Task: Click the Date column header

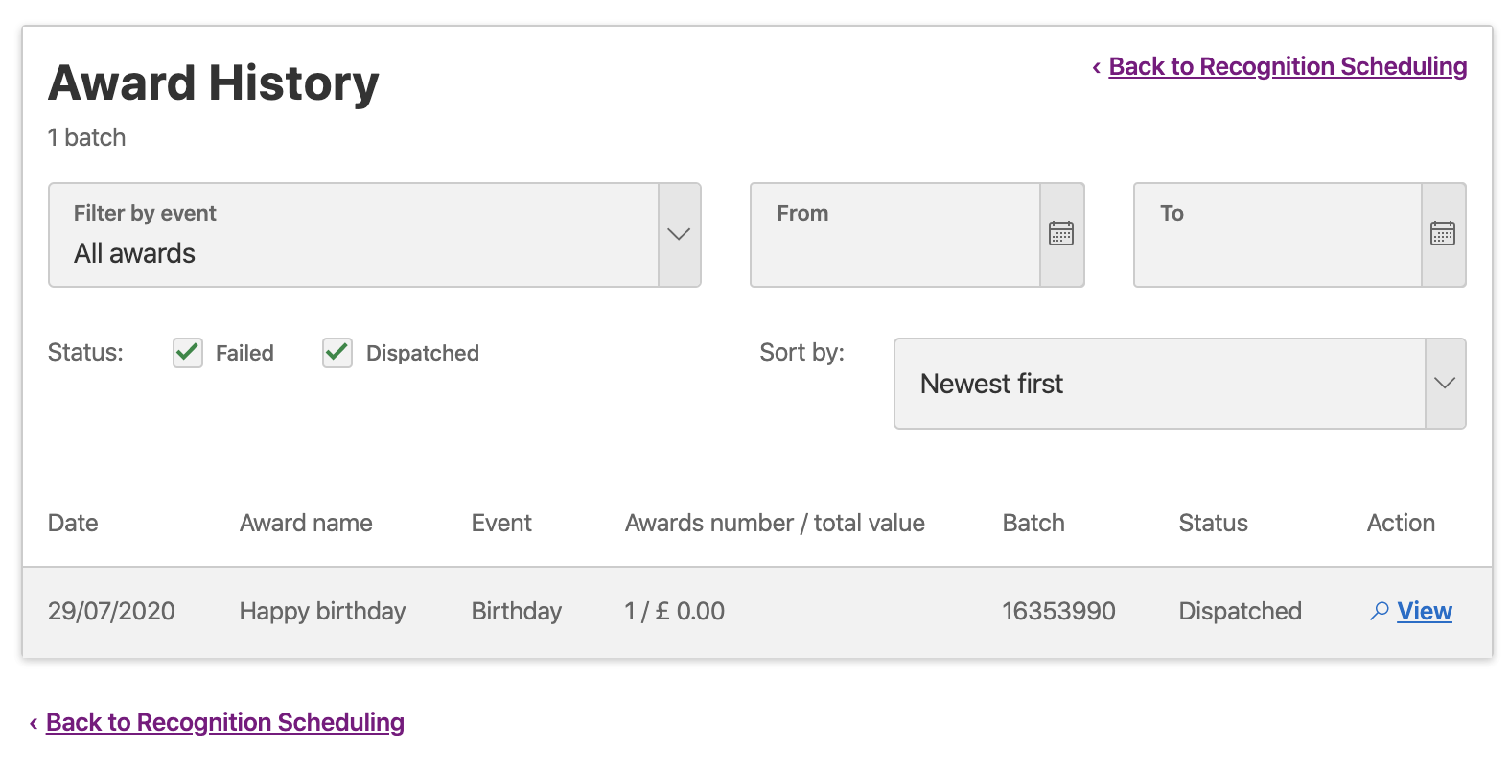Action: pos(73,523)
